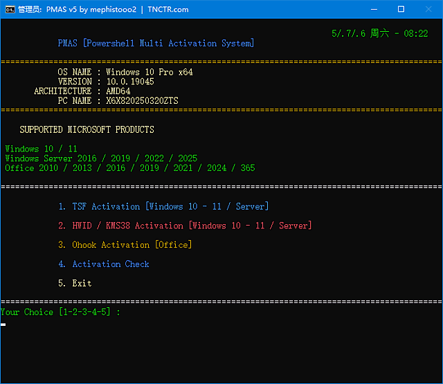Image resolution: width=443 pixels, height=384 pixels.
Task: Click the 'VERSION : 10.0.19045' line
Action: (106, 82)
